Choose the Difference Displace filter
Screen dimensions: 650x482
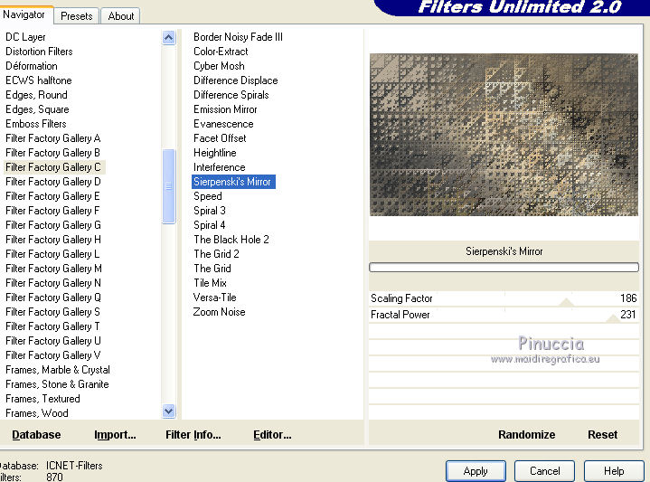point(235,80)
